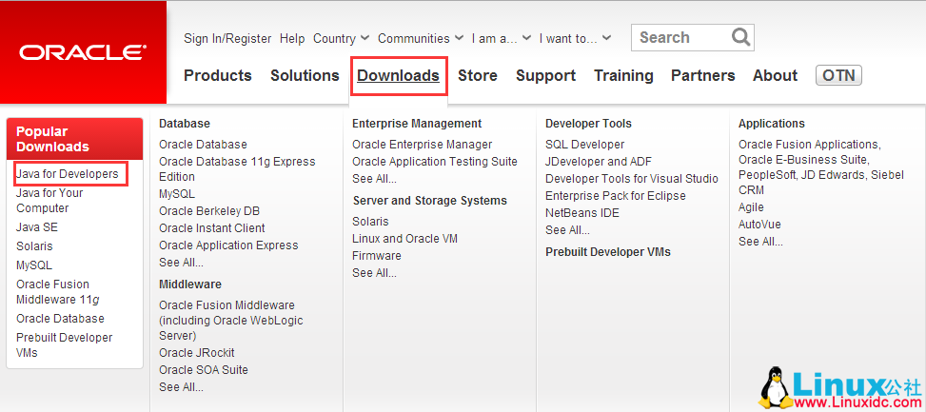Click MySQL in Popular Downloads
The height and width of the screenshot is (412, 926).
click(33, 265)
